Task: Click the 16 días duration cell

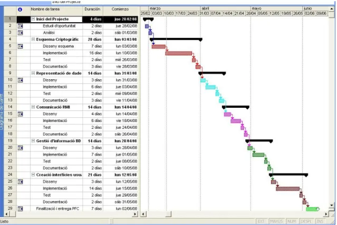Action: [93, 53]
